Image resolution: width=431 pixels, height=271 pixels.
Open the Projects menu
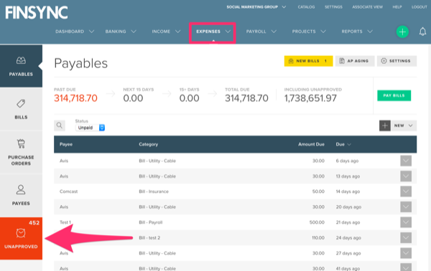point(309,32)
